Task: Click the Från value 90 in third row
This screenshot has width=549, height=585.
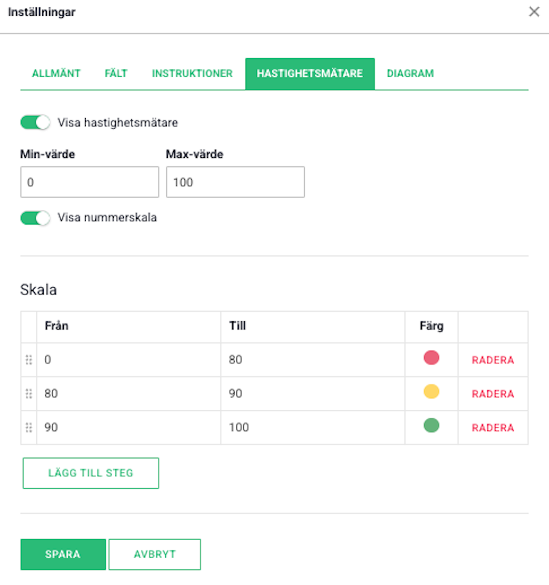Action: click(51, 427)
